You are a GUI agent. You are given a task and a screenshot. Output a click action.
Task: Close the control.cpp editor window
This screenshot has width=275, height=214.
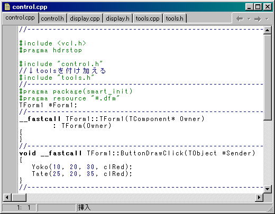[x=268, y=7]
